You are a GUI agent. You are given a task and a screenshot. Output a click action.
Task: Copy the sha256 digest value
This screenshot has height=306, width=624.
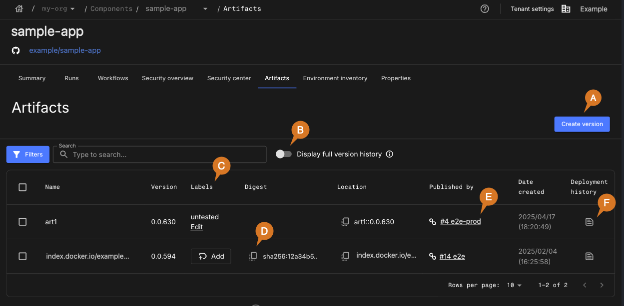click(253, 256)
